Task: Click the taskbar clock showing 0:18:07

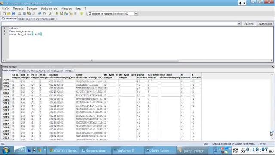Action: pyautogui.click(x=257, y=150)
